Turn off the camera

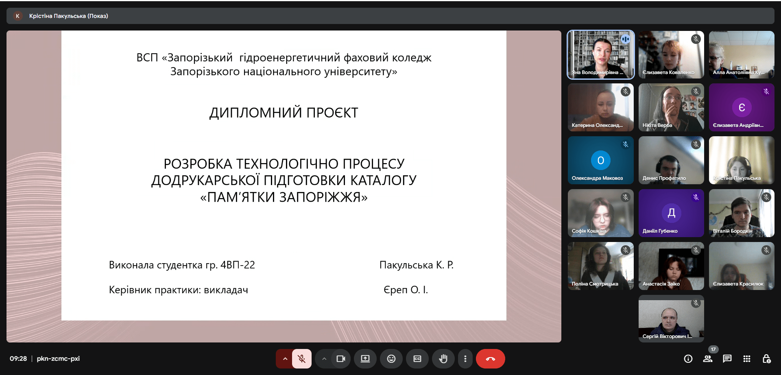(x=340, y=359)
